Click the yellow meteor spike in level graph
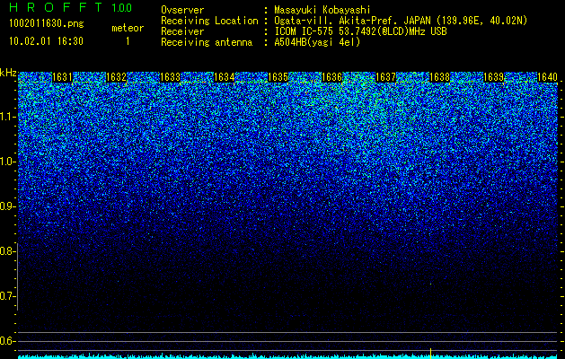This screenshot has width=565, height=359. [x=431, y=354]
